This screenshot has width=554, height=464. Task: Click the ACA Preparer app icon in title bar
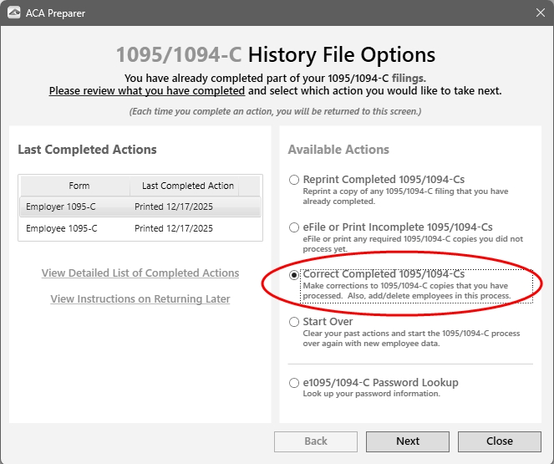[x=13, y=13]
